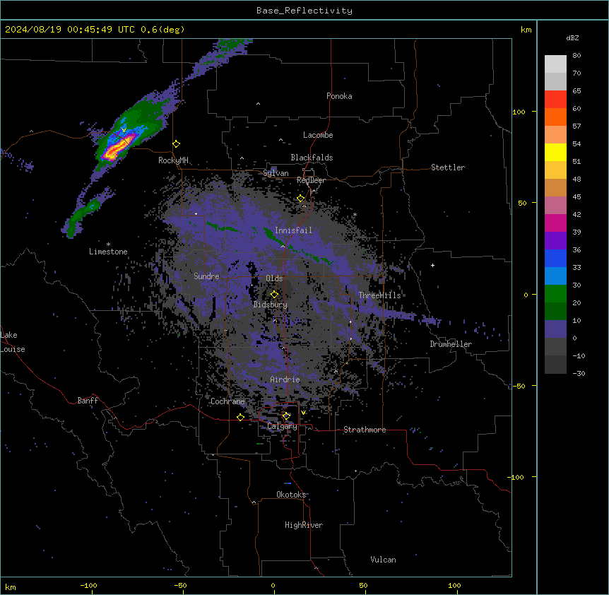Choose the bright green 20-30 dBZ swatch
Image resolution: width=609 pixels, height=595 pixels.
(555, 294)
